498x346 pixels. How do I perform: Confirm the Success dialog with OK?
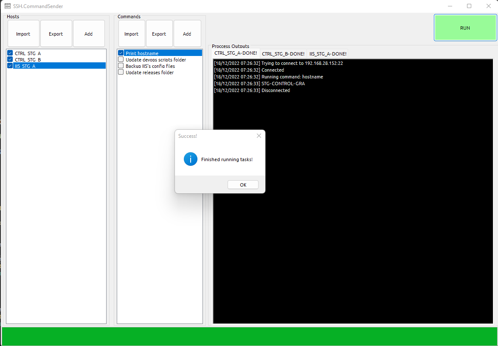click(x=243, y=184)
